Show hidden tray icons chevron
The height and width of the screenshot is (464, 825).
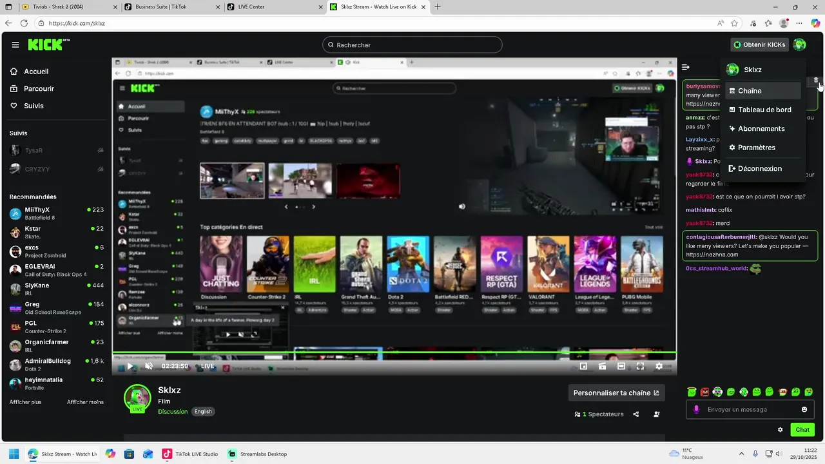click(x=741, y=454)
